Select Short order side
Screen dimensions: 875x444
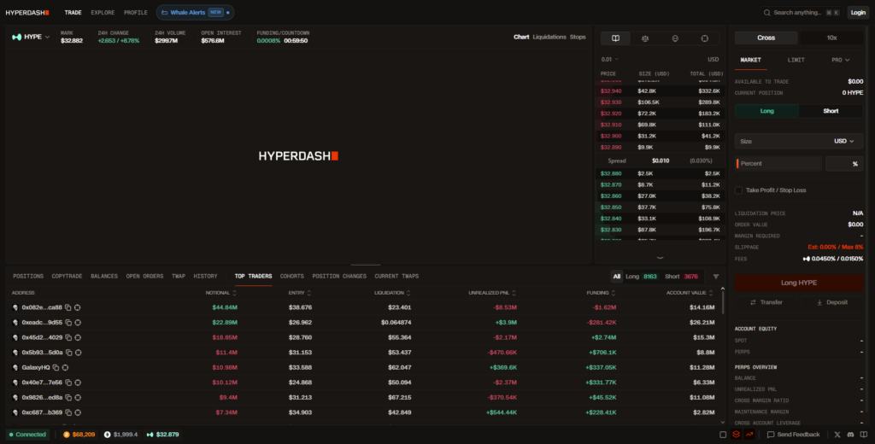tap(831, 111)
